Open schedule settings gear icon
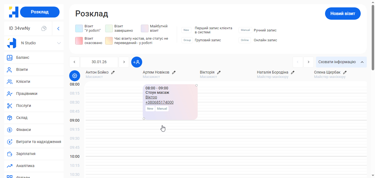375x178 pixels. 75,76
